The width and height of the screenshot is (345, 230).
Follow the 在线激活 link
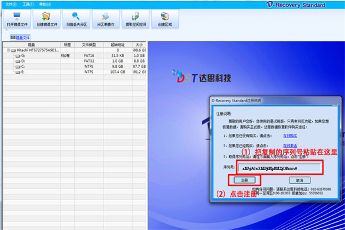tap(290, 145)
